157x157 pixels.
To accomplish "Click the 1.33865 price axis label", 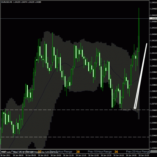I will (153, 85).
